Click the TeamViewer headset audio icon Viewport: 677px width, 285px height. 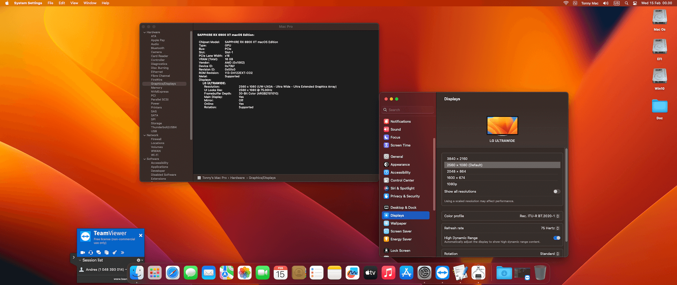click(91, 253)
